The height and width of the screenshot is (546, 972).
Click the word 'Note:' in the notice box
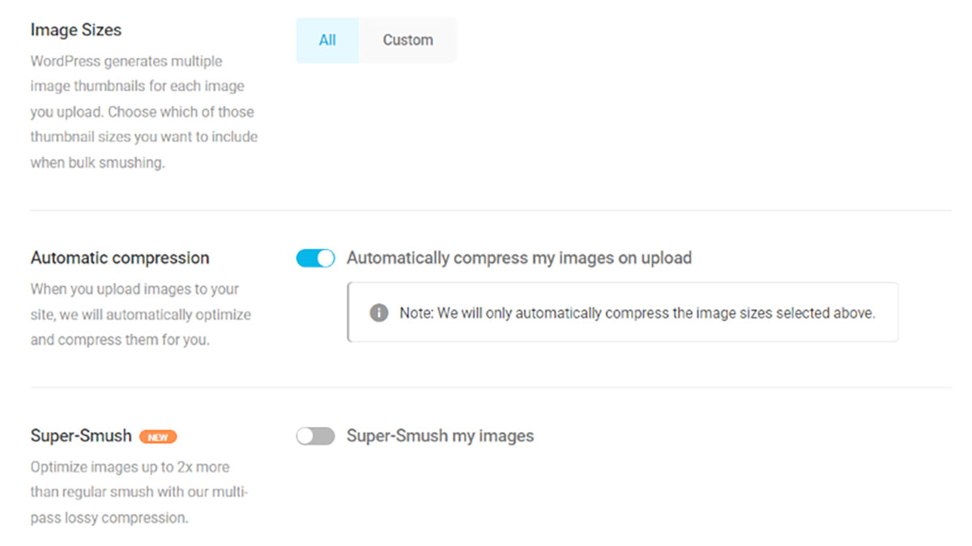(416, 313)
